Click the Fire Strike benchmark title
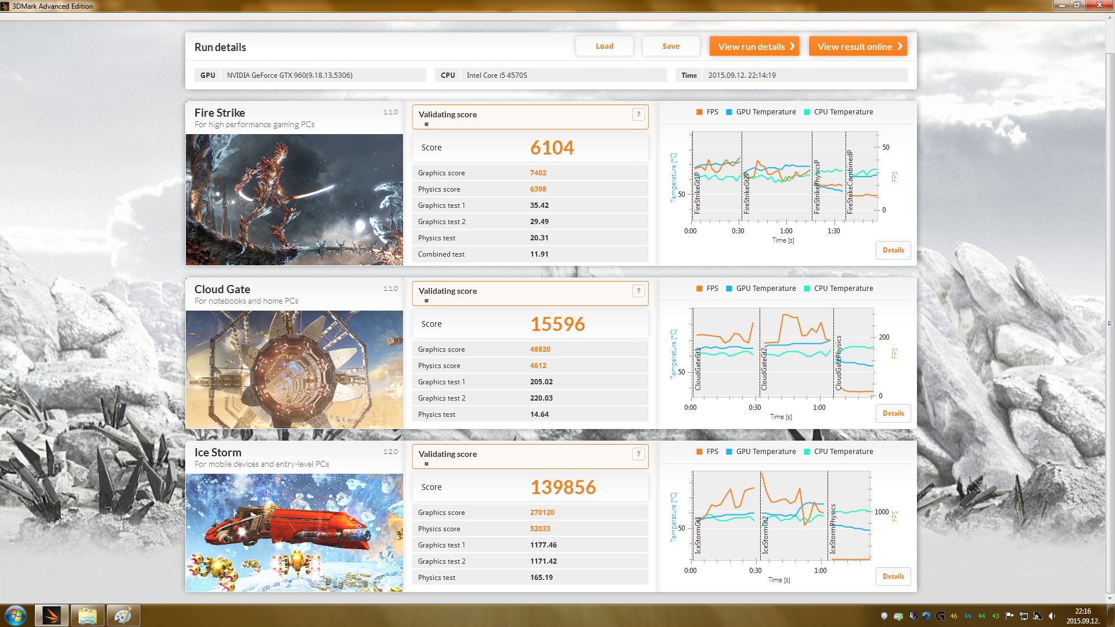Screen dimensions: 1115x627 point(220,113)
